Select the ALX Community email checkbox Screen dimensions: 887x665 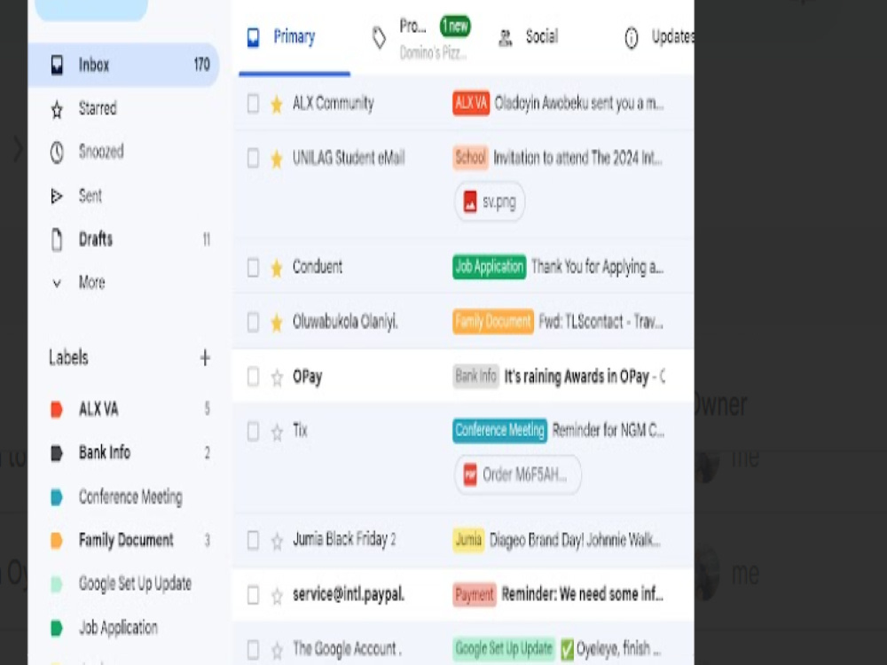(253, 104)
